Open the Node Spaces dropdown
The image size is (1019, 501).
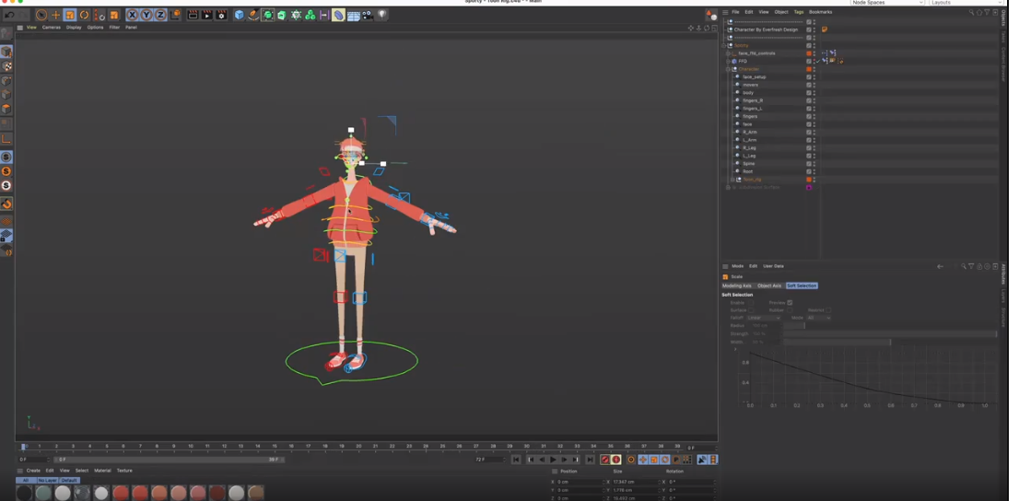pyautogui.click(x=886, y=3)
